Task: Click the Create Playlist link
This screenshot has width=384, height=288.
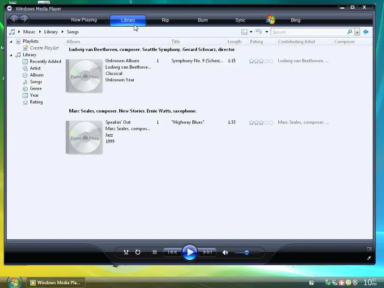Action: point(44,48)
